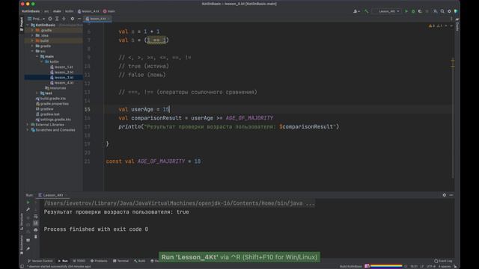Image resolution: width=479 pixels, height=269 pixels.
Task: Expand the .gradle folder
Action: [x=32, y=30]
